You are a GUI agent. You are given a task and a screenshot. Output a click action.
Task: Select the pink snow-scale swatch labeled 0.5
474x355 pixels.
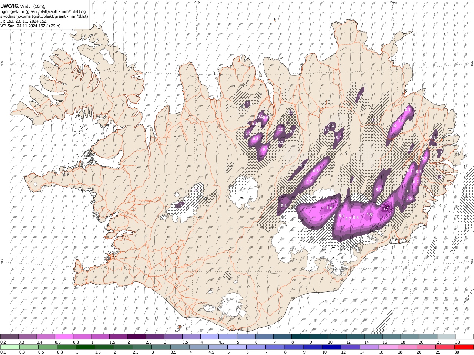[x=64, y=337]
